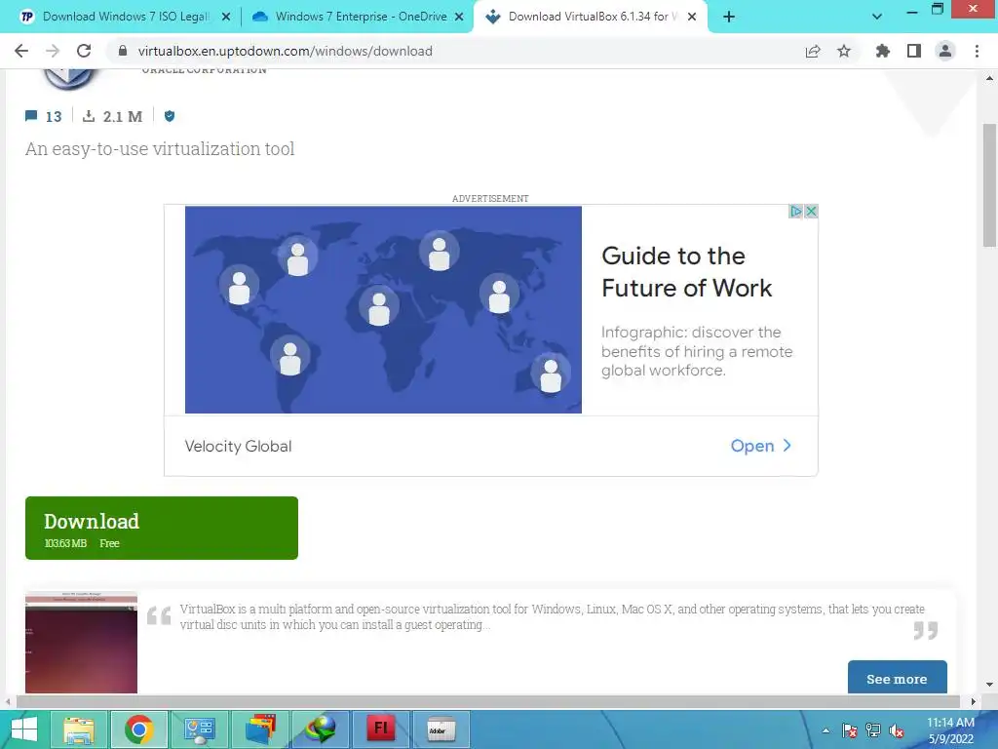Viewport: 998px width, 749px height.
Task: Click the padlock site info icon
Action: pos(123,51)
